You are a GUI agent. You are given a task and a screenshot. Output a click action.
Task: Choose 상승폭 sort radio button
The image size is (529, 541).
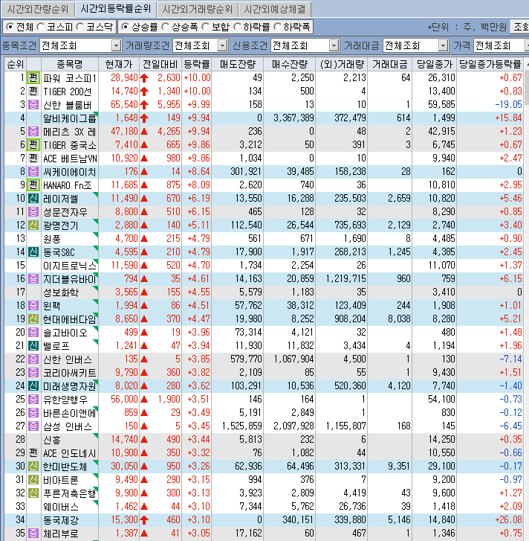pos(165,27)
